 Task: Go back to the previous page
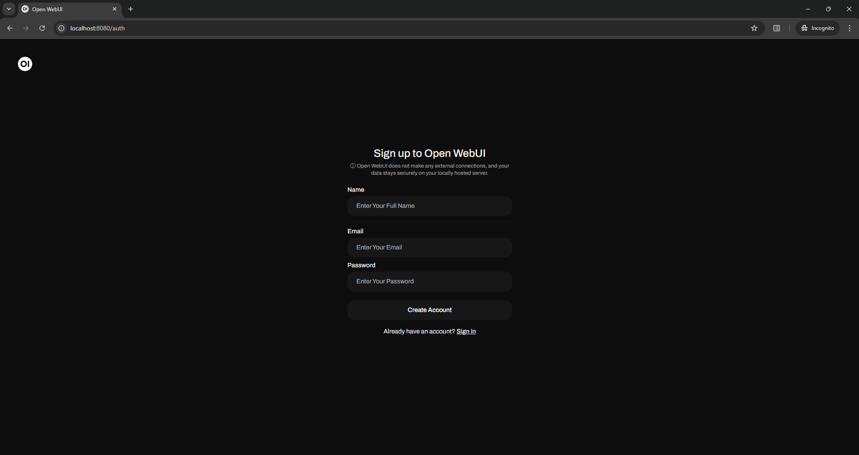click(10, 28)
